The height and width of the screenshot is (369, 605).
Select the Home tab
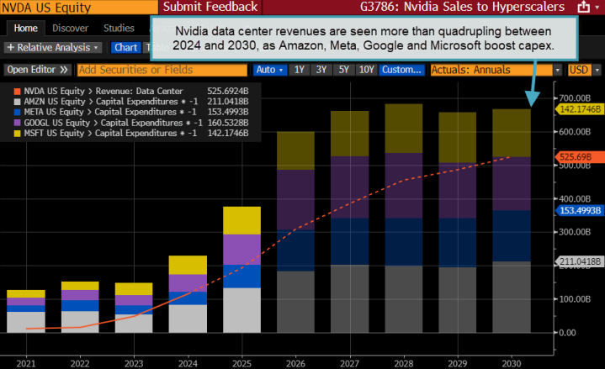(x=25, y=28)
